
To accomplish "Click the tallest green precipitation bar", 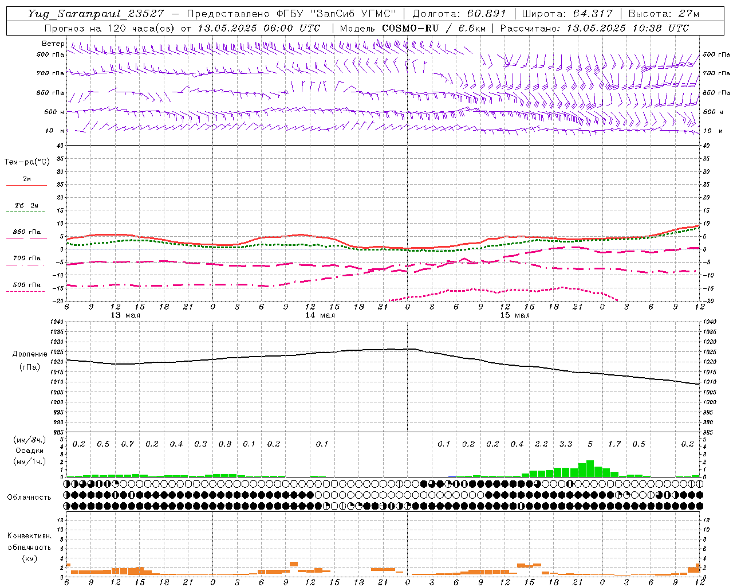I will pos(590,468).
